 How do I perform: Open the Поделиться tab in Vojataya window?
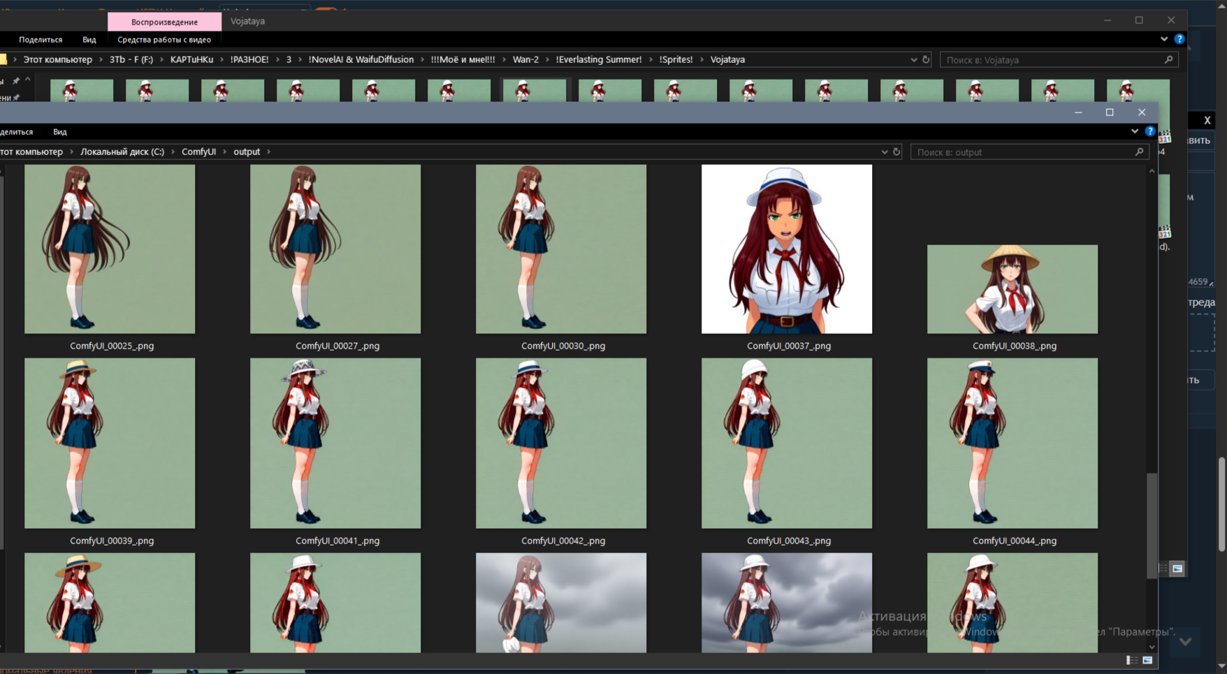coord(41,40)
